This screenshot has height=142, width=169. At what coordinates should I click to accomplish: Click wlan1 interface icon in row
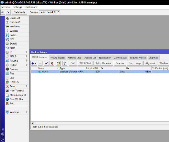click(40, 72)
